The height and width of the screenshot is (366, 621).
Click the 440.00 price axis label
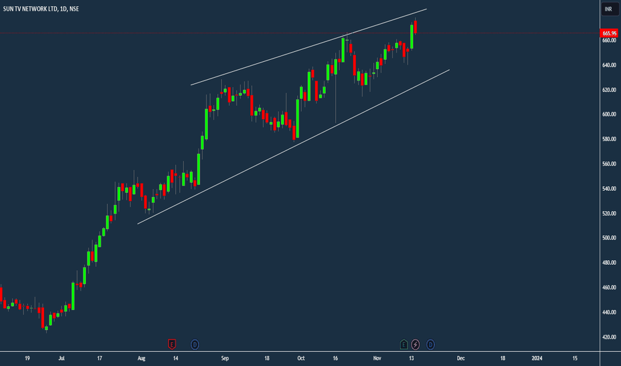609,312
